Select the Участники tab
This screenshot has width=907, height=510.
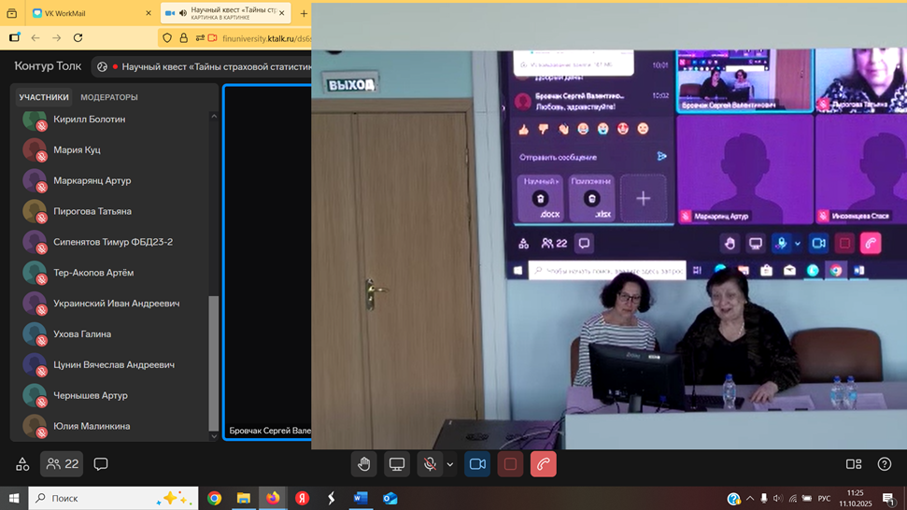click(44, 97)
